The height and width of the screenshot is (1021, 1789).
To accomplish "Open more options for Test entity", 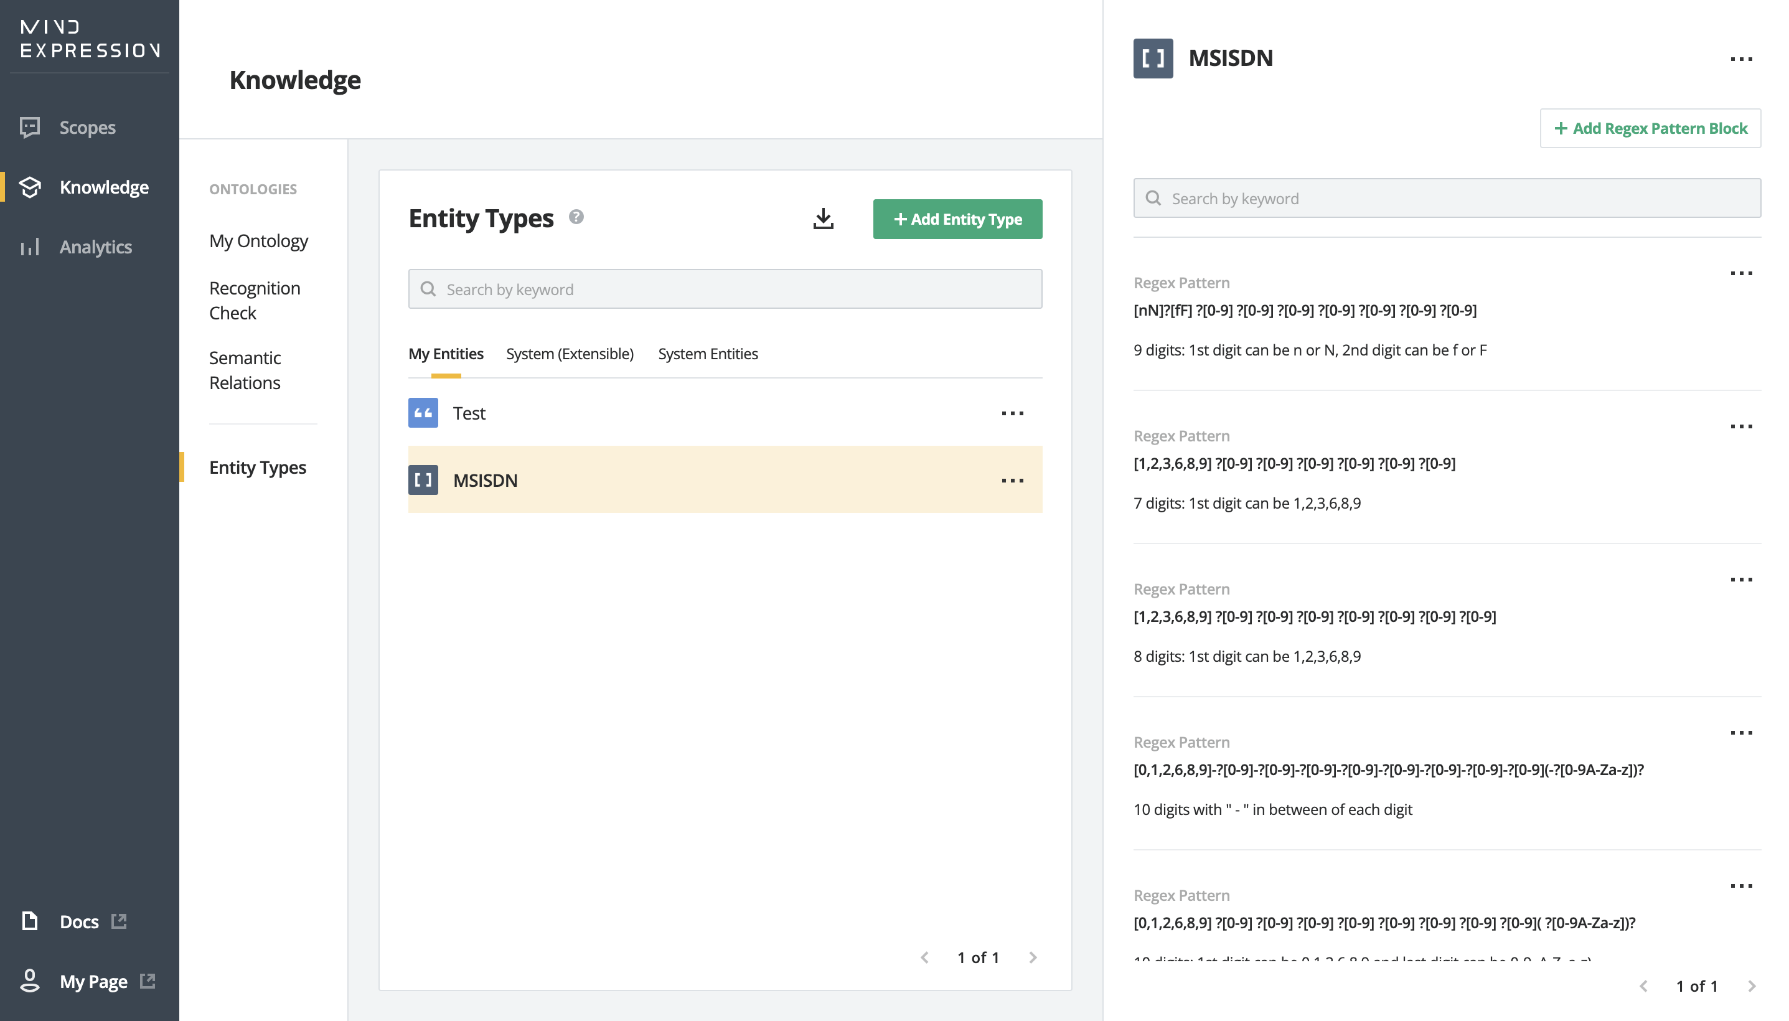I will (1012, 413).
